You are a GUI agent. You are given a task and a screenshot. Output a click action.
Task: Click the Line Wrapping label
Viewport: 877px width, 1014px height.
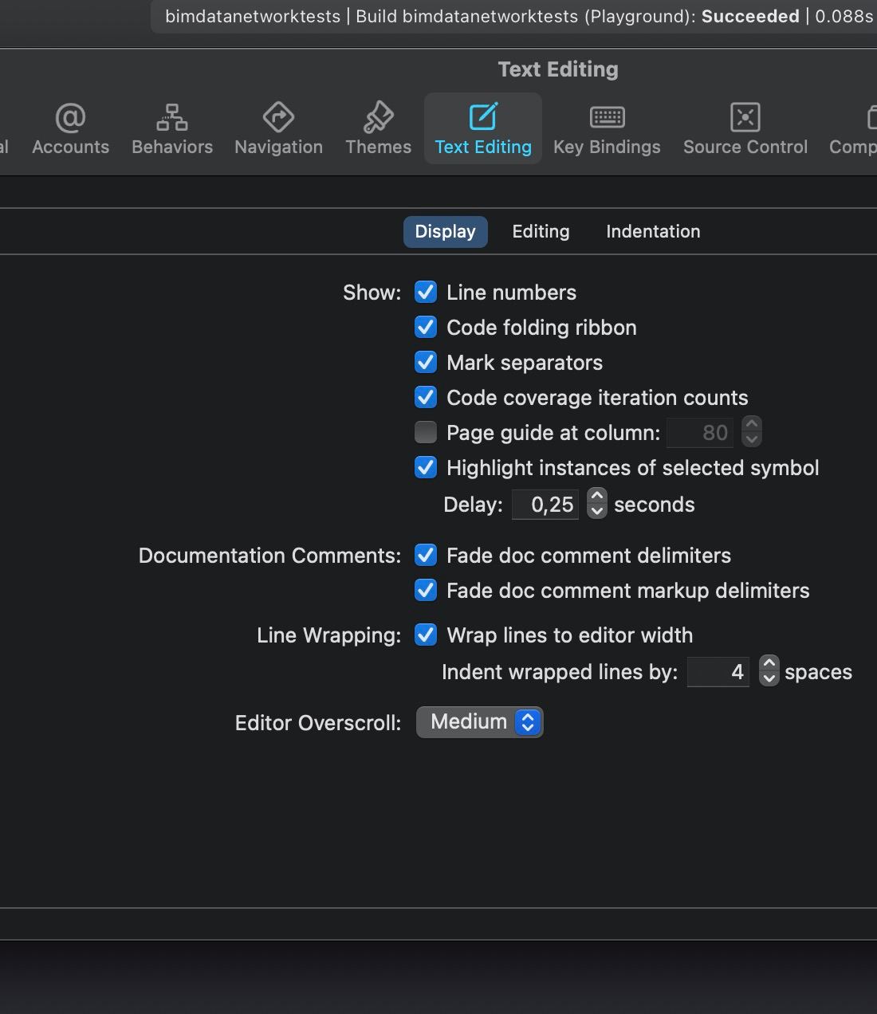point(329,635)
